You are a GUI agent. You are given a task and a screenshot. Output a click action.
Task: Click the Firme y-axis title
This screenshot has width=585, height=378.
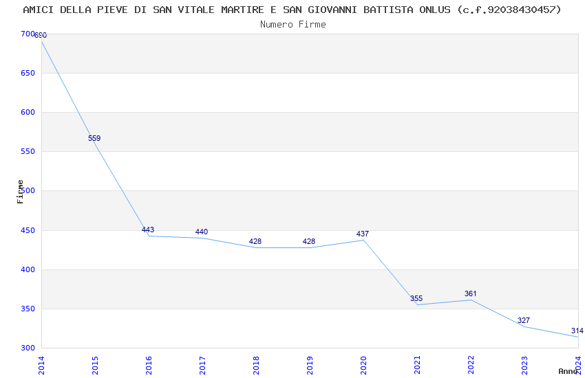[x=20, y=192]
